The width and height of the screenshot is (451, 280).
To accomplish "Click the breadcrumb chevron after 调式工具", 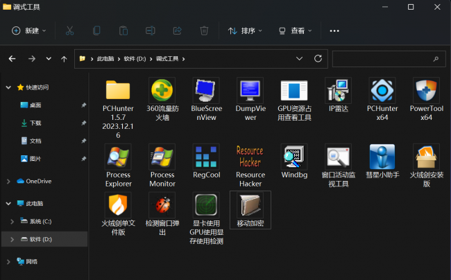I will (x=183, y=59).
